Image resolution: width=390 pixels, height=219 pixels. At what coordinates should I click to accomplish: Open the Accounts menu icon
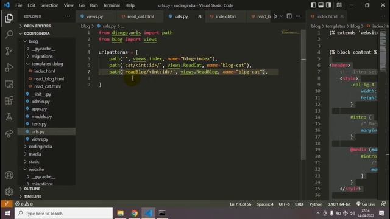[9, 175]
